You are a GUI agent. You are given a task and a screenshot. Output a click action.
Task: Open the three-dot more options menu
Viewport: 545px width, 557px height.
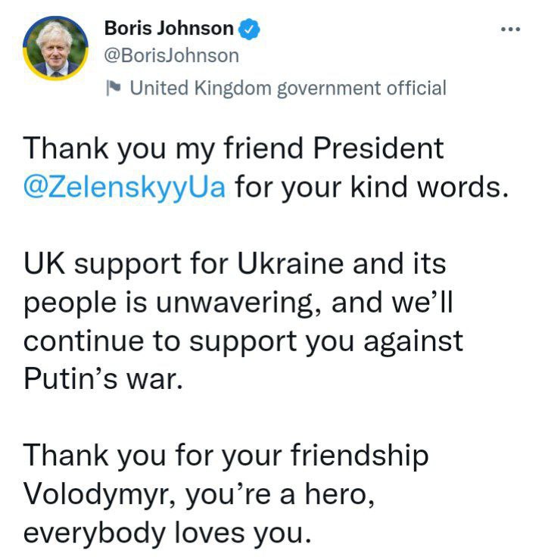511,30
